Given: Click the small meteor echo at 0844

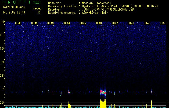Looking at the screenshot, I should point(69,92).
